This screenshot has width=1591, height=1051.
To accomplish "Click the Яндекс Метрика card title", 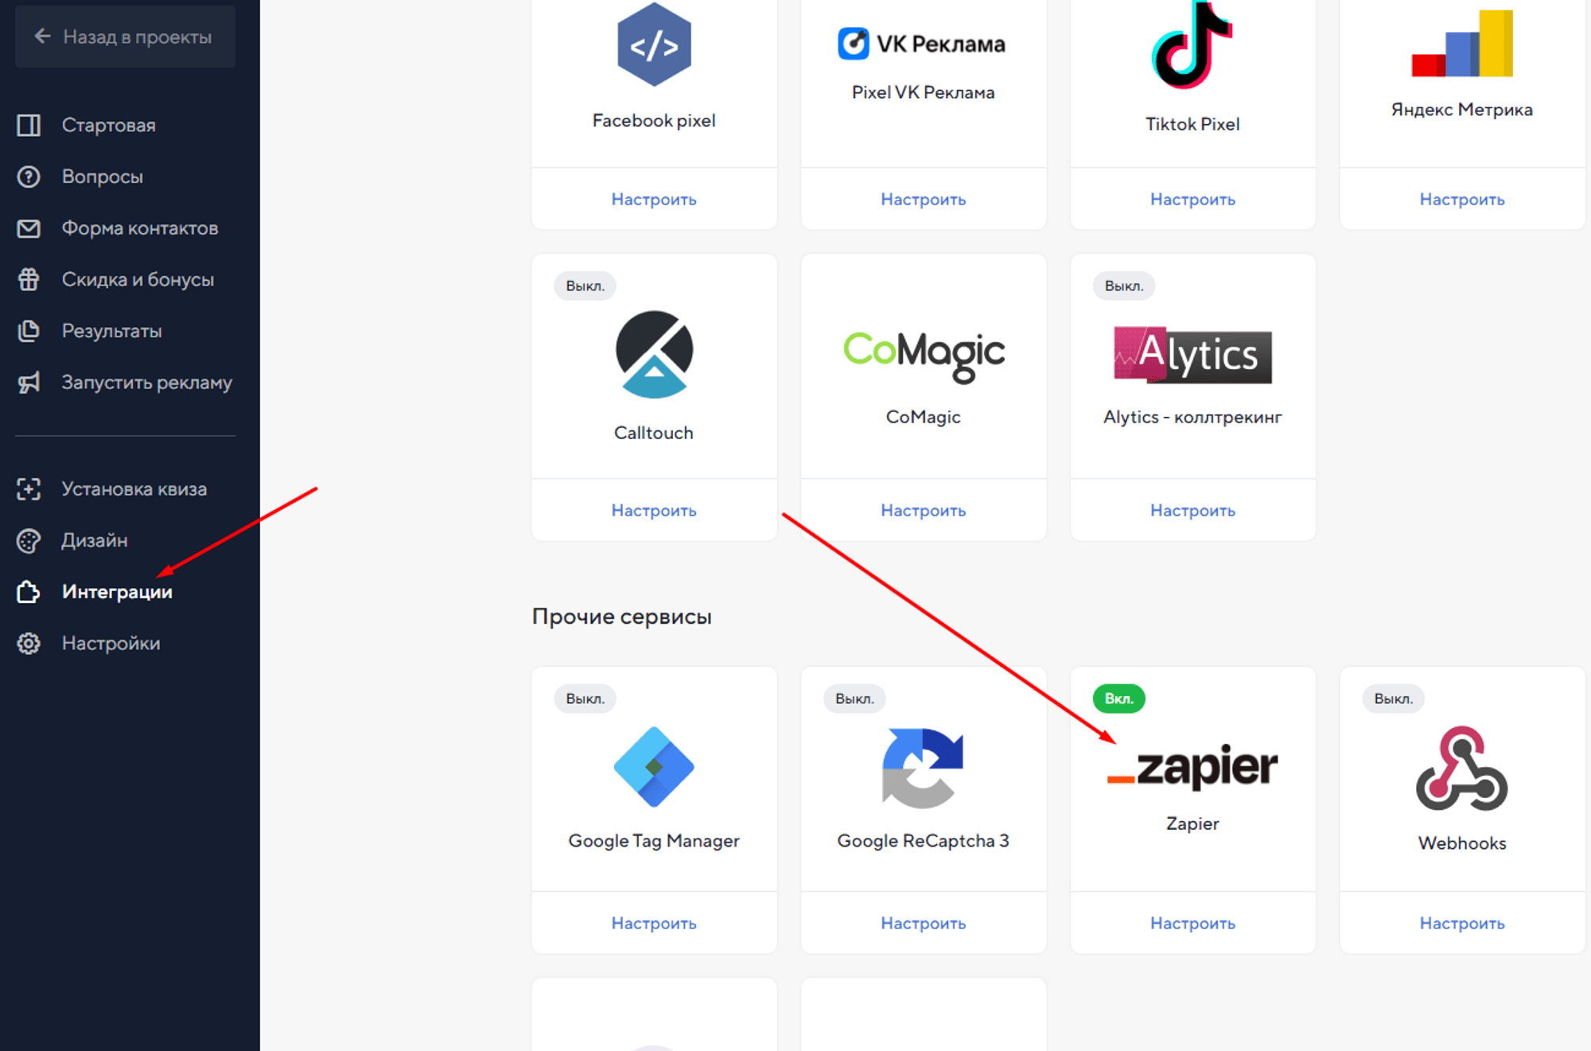I will (1462, 110).
